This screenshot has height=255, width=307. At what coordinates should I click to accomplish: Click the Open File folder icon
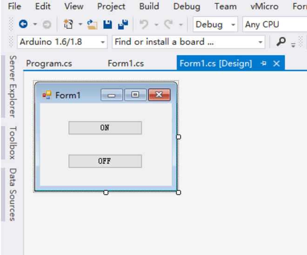(x=92, y=25)
